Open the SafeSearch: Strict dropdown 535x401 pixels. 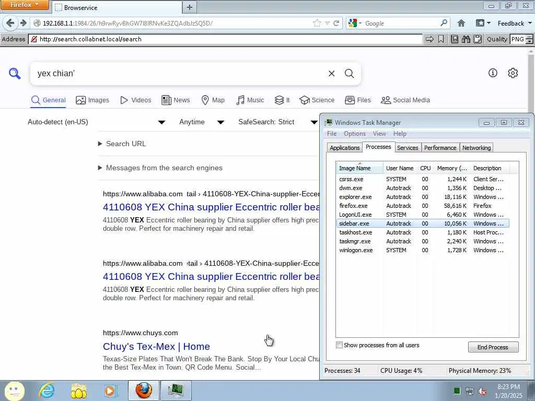click(x=278, y=122)
